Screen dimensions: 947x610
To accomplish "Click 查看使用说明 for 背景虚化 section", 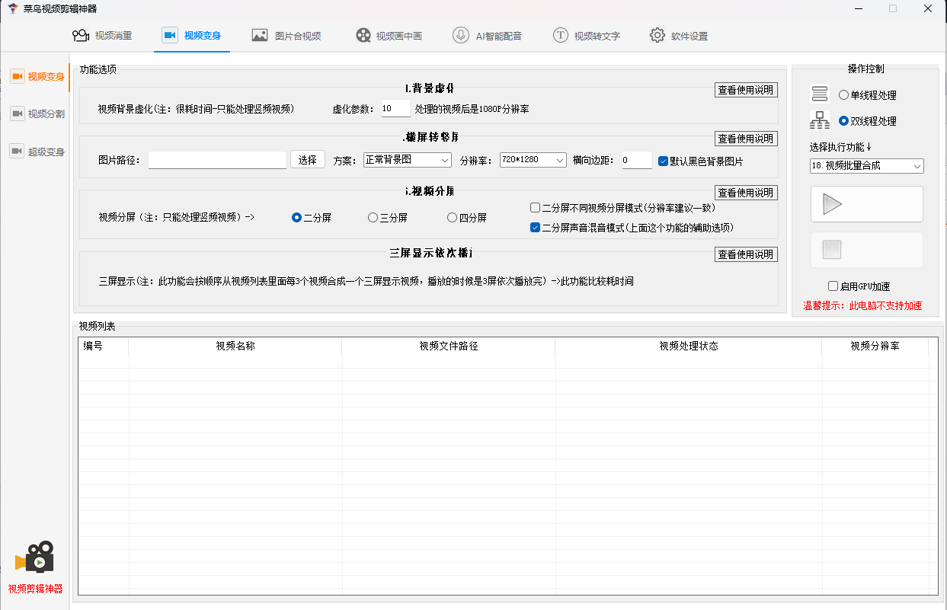I will coord(746,90).
